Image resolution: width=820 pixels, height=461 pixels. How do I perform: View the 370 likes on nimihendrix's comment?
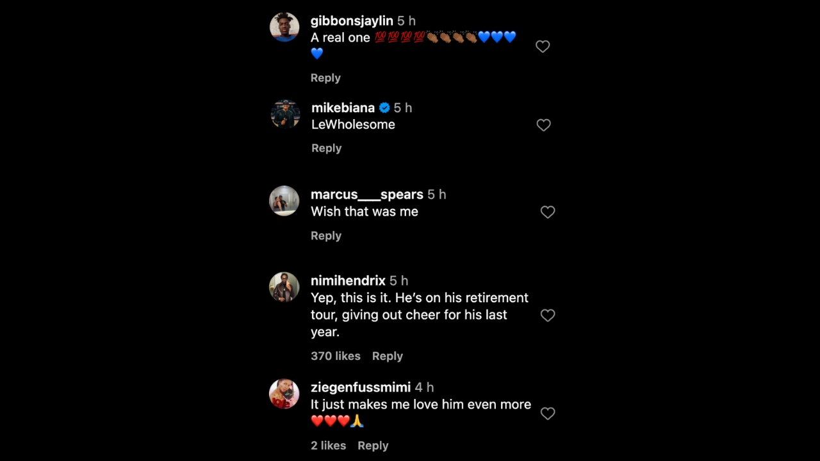coord(336,356)
